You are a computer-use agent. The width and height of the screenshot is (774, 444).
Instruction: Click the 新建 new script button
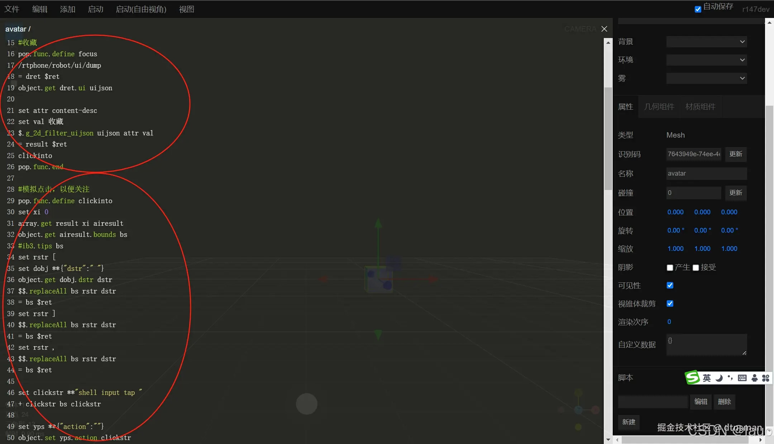pos(629,422)
